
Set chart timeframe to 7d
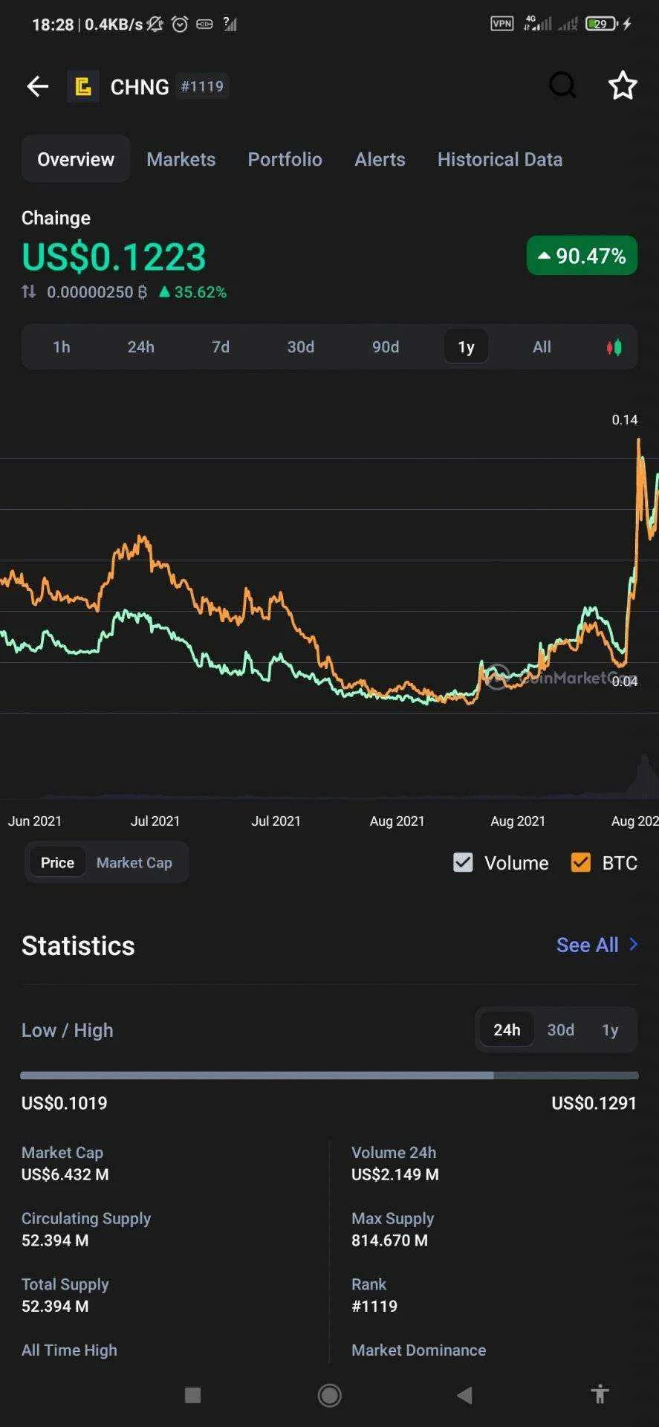[221, 347]
